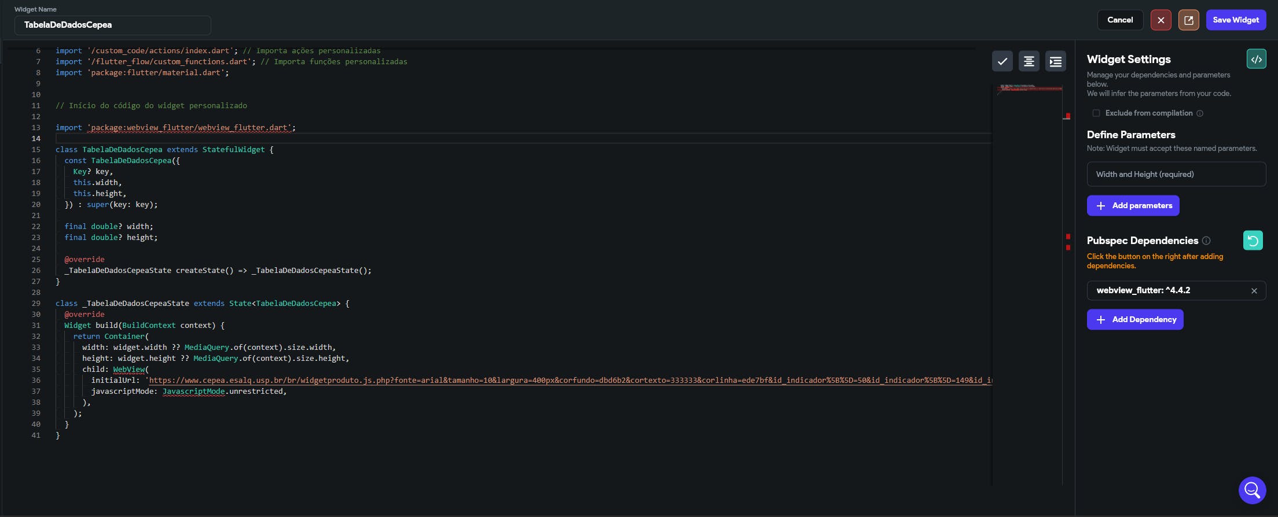Click the createState() line 26
Viewport: 1278px width, 517px height.
[218, 270]
